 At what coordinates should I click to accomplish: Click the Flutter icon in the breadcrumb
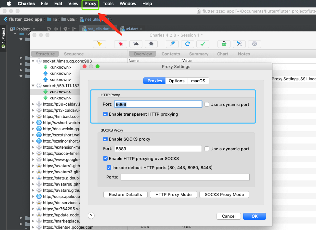point(6,19)
